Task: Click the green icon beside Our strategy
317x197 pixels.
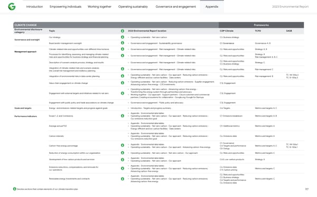Action: click(123, 37)
